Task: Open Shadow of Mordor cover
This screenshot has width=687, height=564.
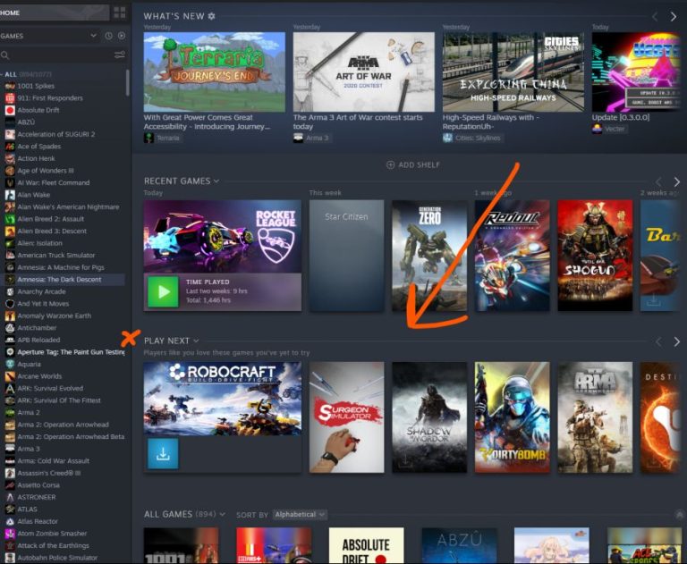Action: pyautogui.click(x=429, y=417)
